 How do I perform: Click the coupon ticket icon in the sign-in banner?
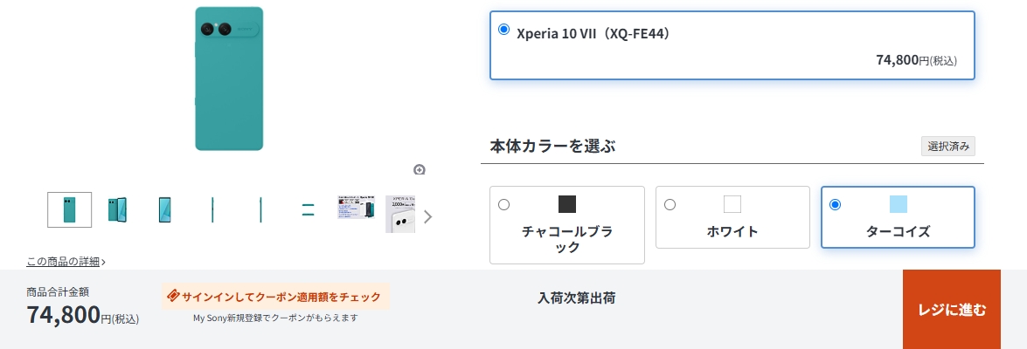click(x=172, y=297)
